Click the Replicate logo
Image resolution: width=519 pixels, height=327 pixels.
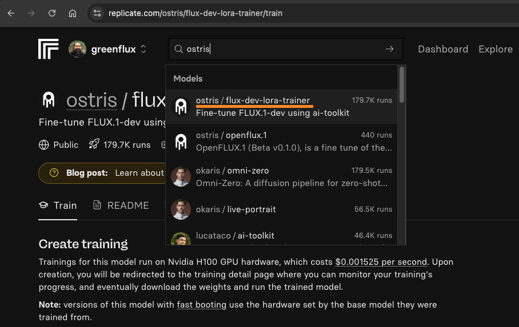49,49
